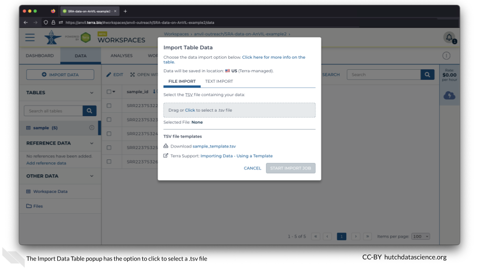Check the row SRR22375322 checkbox
Image resolution: width=479 pixels, height=269 pixels.
109,106
